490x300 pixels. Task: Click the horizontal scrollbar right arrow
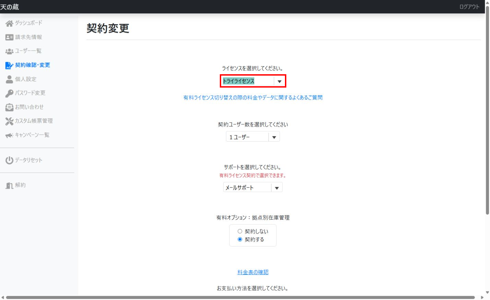coord(482,298)
